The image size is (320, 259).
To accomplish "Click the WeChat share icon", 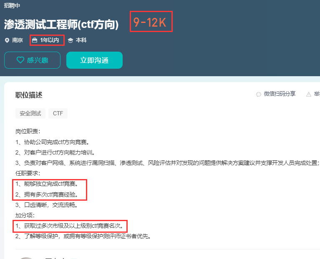I will (x=259, y=94).
